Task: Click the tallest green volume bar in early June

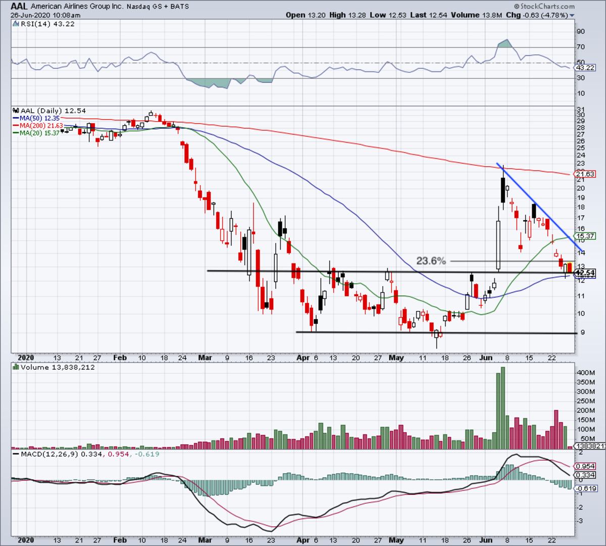Action: [x=502, y=408]
